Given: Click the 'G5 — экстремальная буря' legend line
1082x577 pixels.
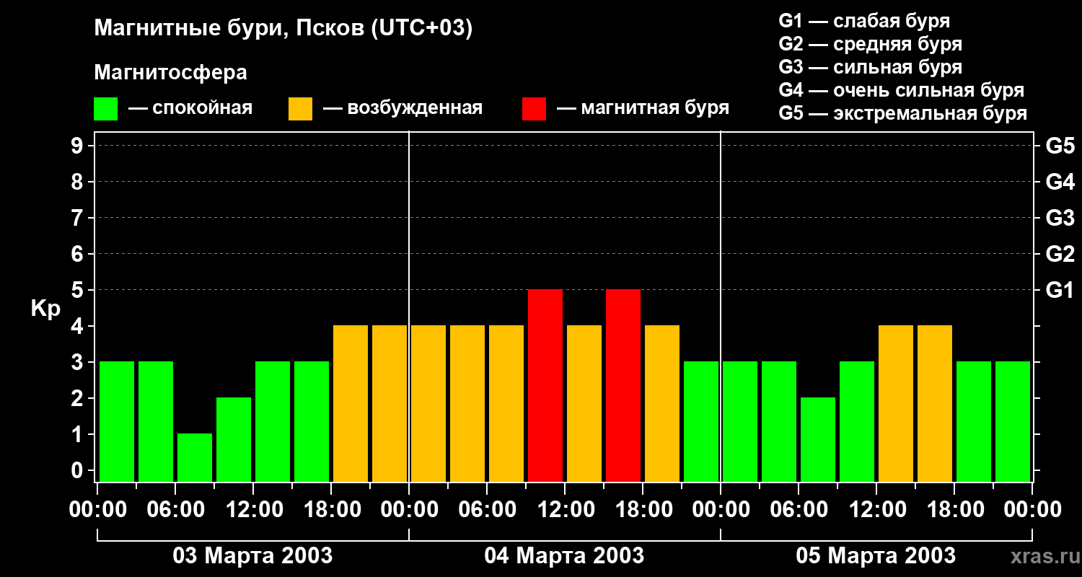Looking at the screenshot, I should [903, 113].
